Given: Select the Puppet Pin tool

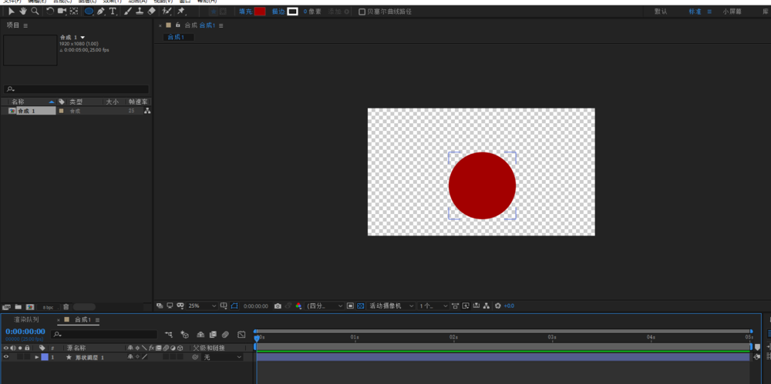Looking at the screenshot, I should [x=181, y=12].
